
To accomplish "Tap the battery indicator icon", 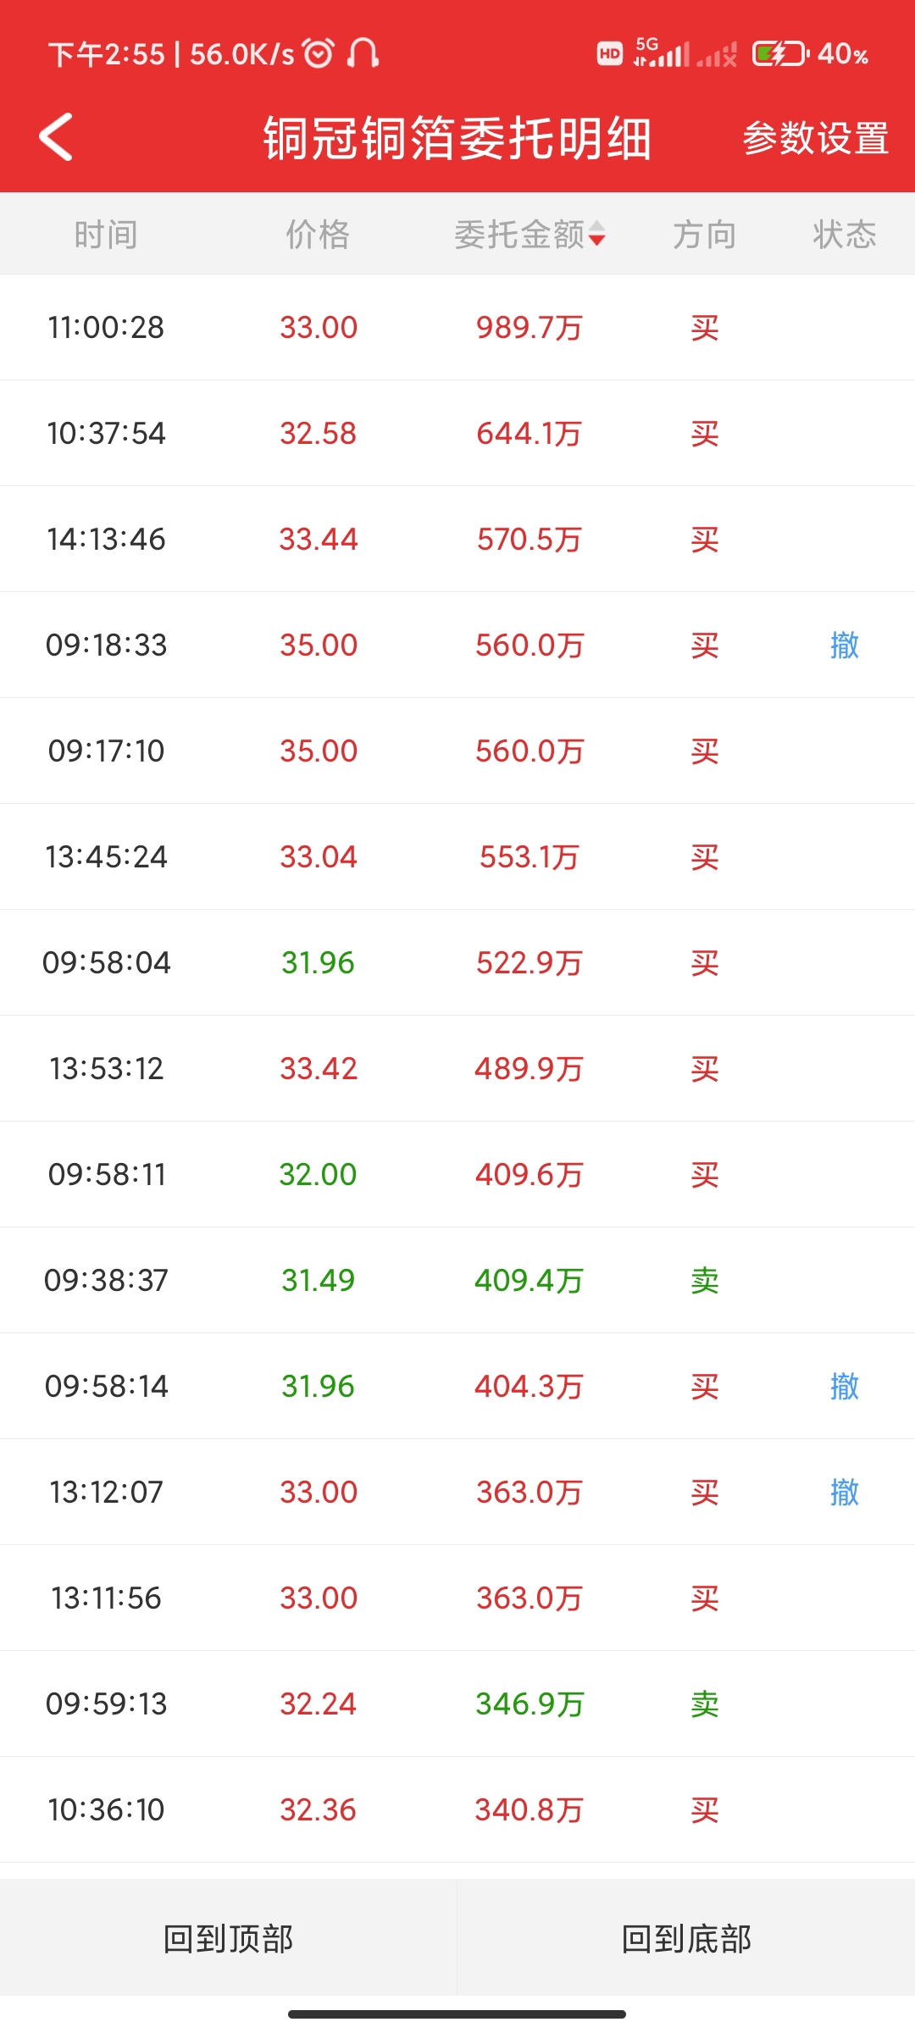I will tap(780, 54).
